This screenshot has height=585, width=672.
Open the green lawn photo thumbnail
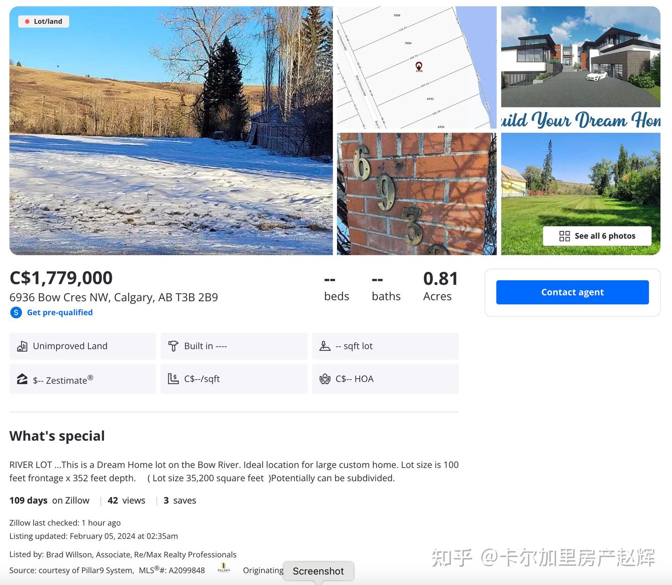[581, 194]
